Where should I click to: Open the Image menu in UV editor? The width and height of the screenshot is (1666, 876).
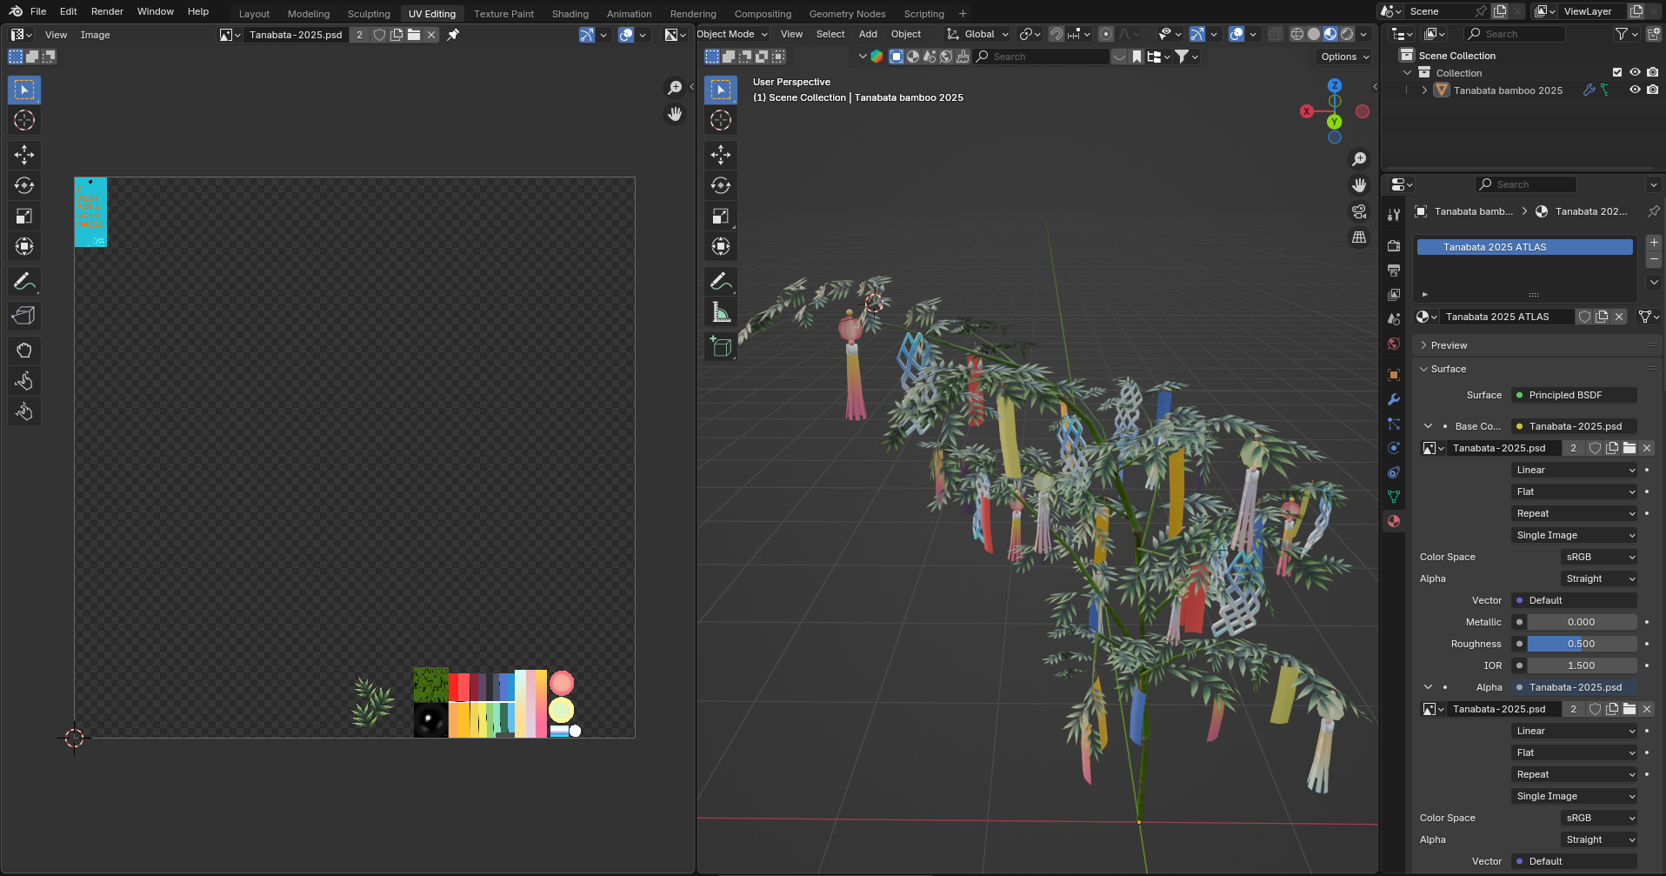click(95, 35)
